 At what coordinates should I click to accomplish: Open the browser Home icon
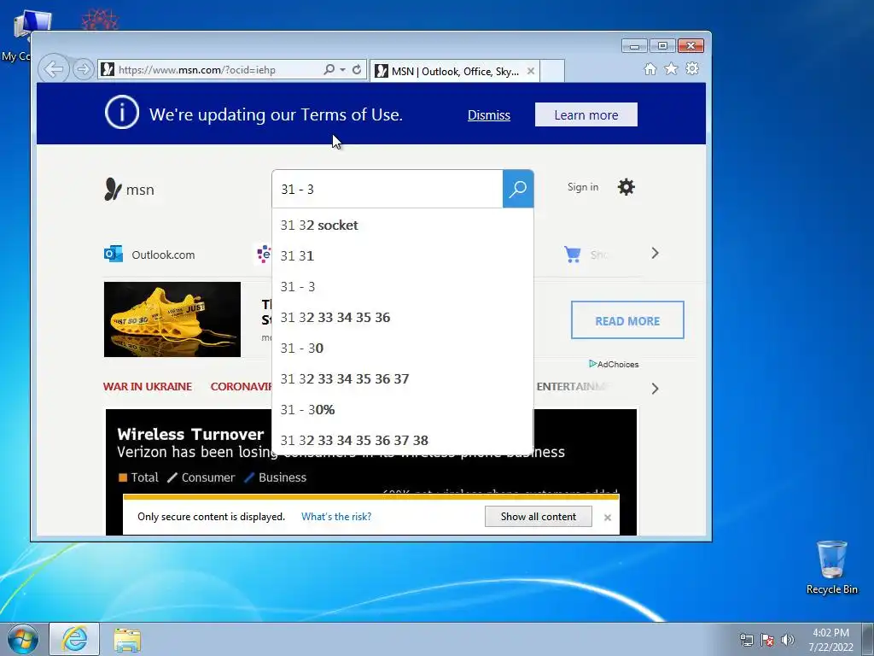[650, 68]
